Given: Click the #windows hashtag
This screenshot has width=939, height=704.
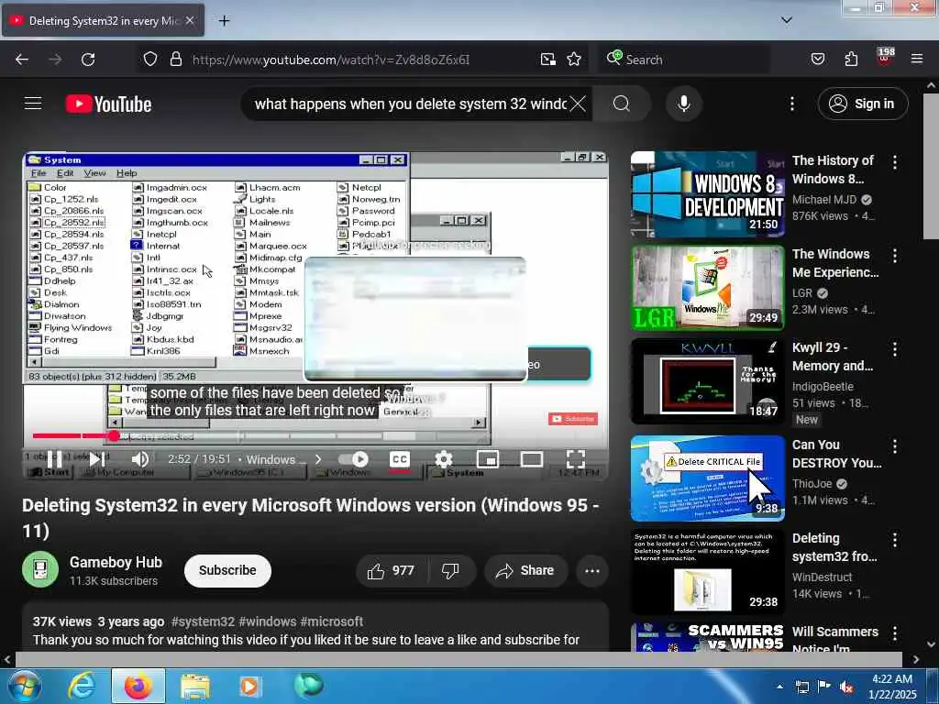Looking at the screenshot, I should 267,622.
